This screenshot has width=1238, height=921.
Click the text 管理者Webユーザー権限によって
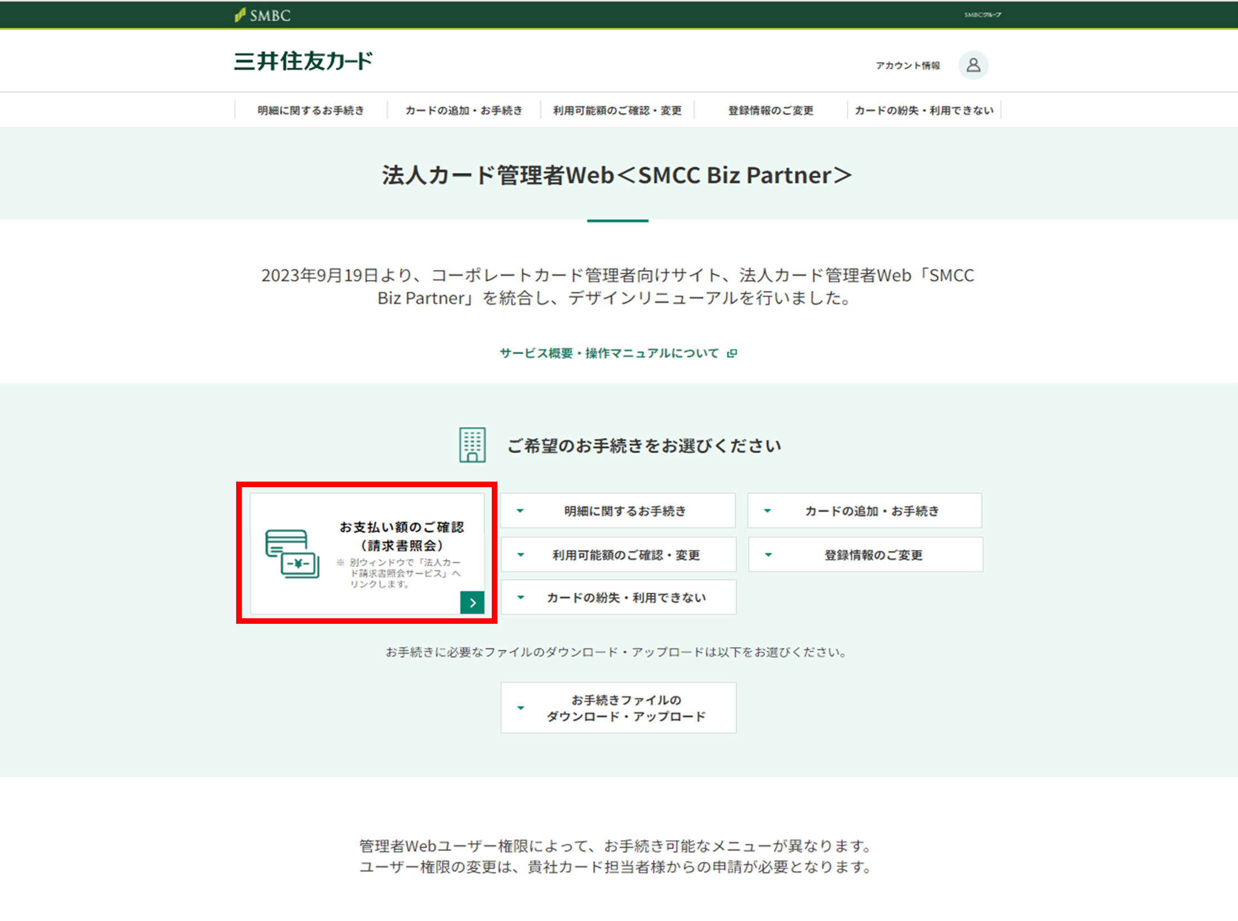pyautogui.click(x=616, y=846)
